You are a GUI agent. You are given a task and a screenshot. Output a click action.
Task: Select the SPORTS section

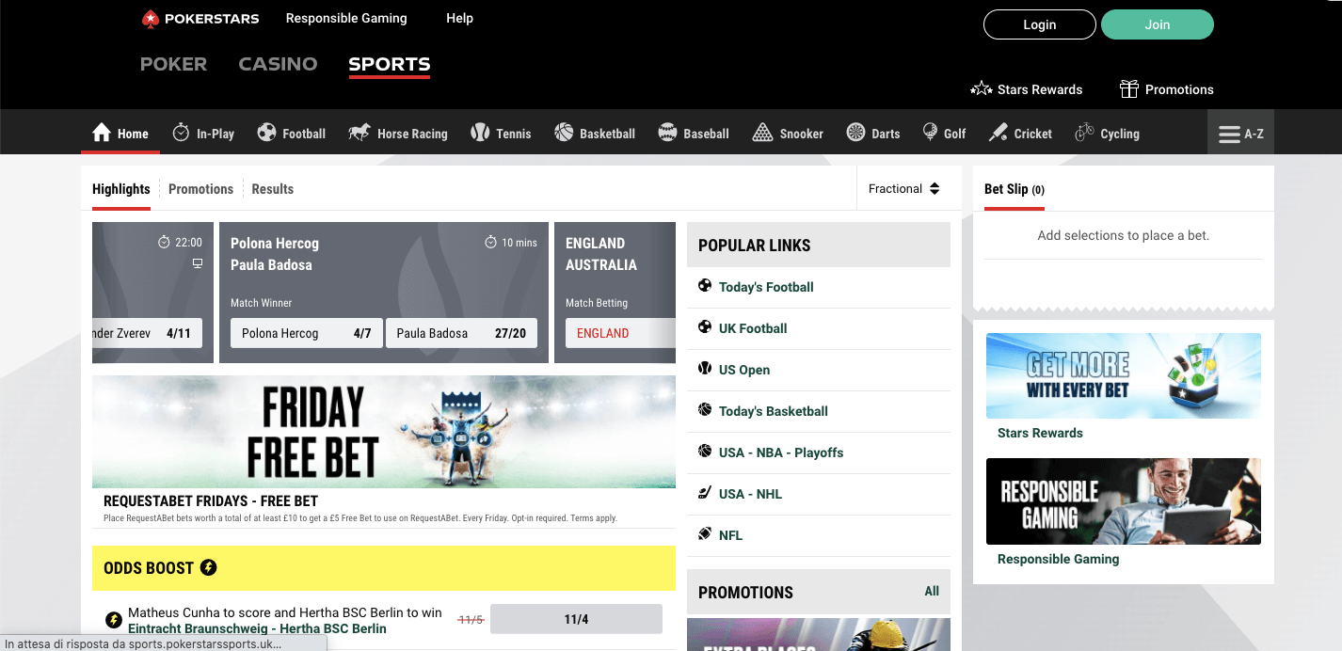click(x=390, y=64)
